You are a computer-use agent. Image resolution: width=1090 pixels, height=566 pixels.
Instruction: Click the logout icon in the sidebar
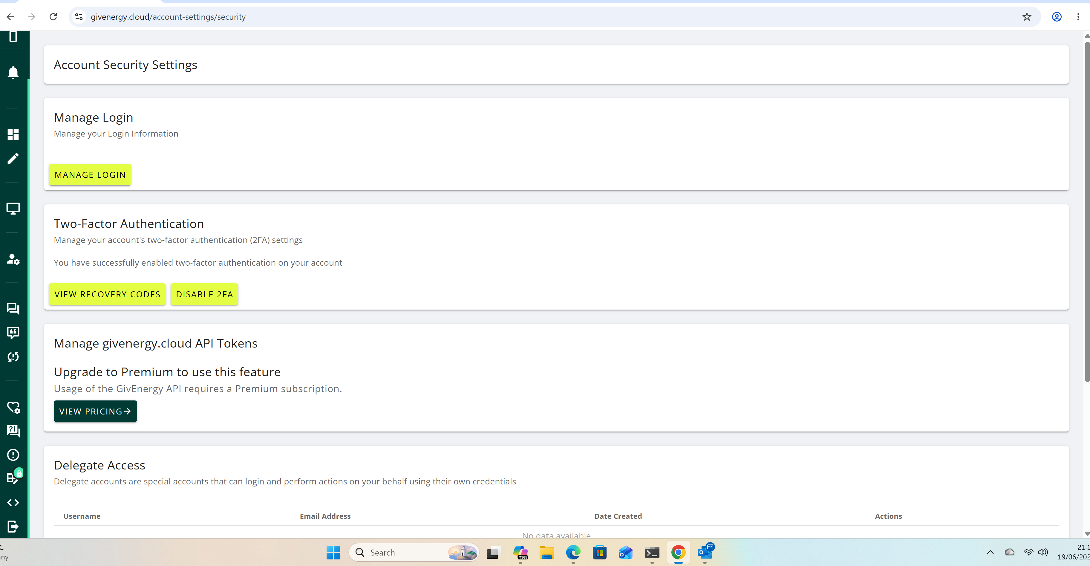coord(13,526)
